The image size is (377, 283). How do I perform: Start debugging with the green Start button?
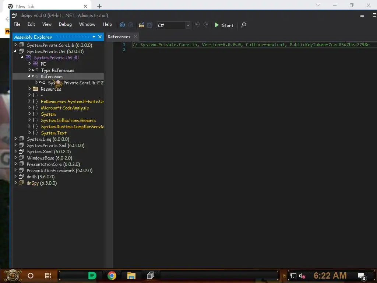224,25
